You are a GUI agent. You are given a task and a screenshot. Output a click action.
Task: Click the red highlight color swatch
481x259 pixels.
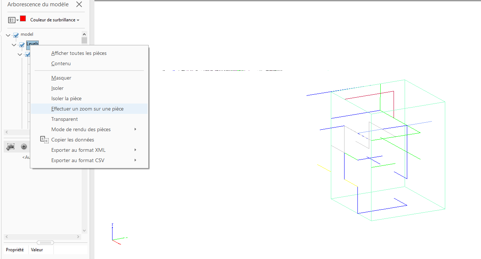point(23,18)
